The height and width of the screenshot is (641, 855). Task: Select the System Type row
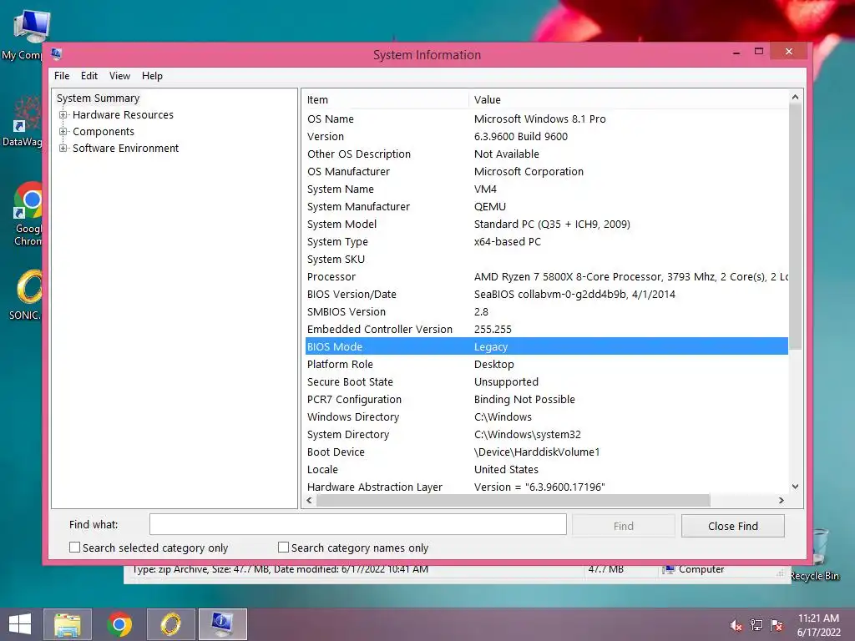point(546,241)
